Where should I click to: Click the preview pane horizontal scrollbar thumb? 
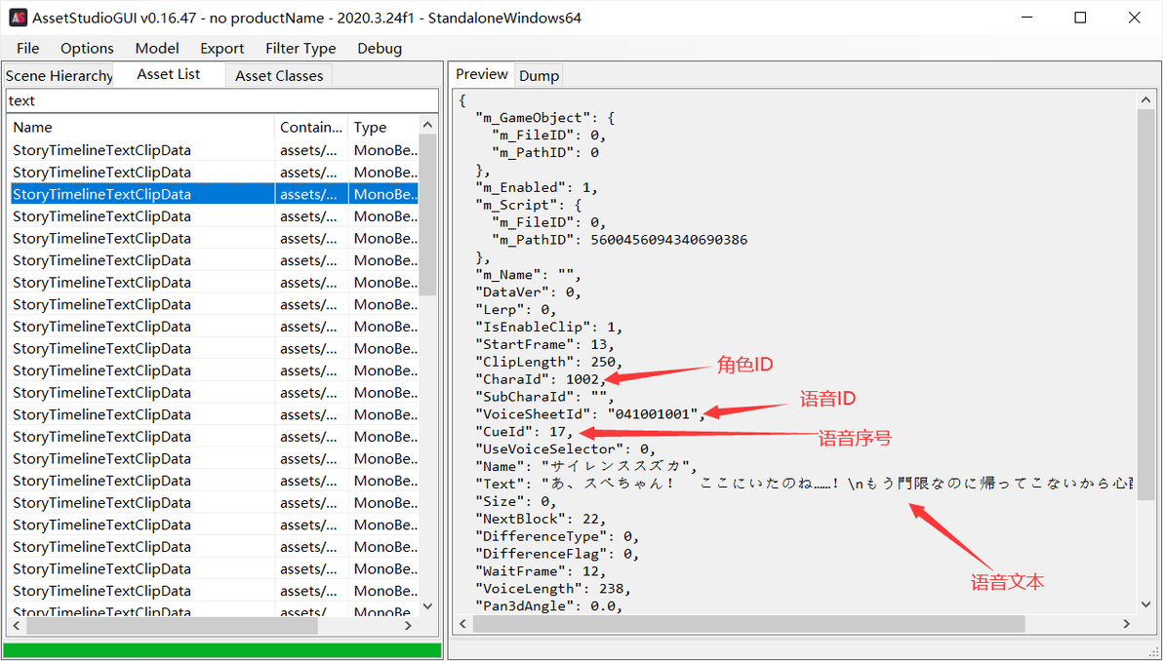pos(749,624)
